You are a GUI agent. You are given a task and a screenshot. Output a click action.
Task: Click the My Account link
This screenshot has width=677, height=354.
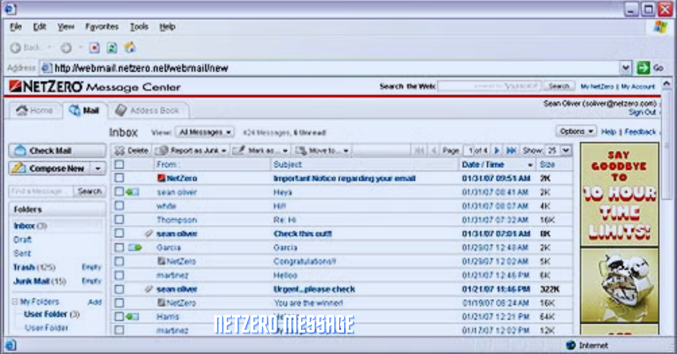point(638,87)
